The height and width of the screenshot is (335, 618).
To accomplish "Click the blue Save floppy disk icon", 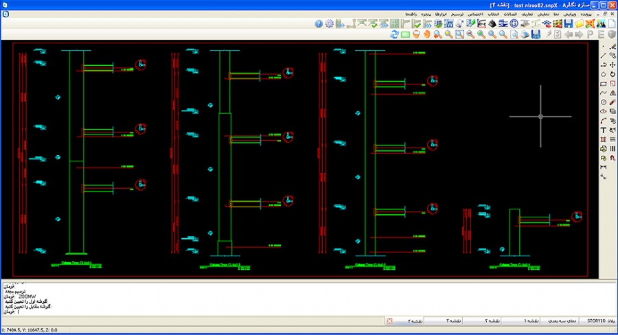I will pyautogui.click(x=568, y=24).
